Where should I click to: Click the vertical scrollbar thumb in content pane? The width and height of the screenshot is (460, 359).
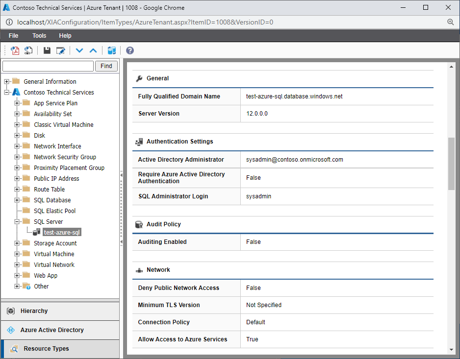click(x=451, y=164)
